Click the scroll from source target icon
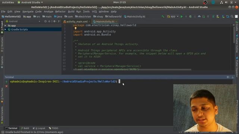The image size is (239, 134). [x=46, y=22]
